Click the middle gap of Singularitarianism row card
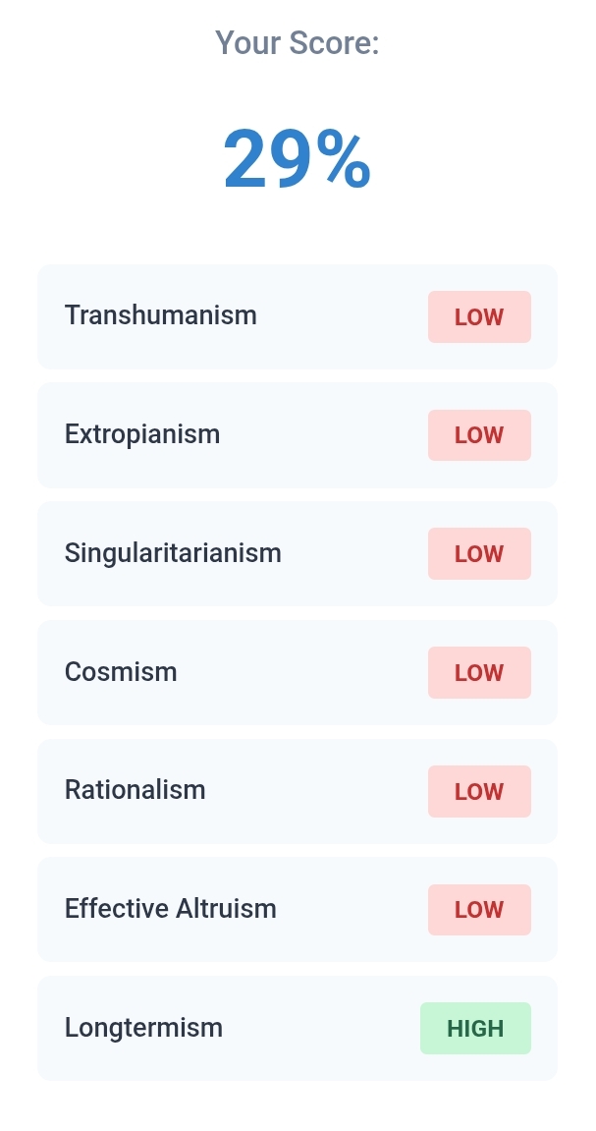The height and width of the screenshot is (1131, 596). pyautogui.click(x=353, y=554)
